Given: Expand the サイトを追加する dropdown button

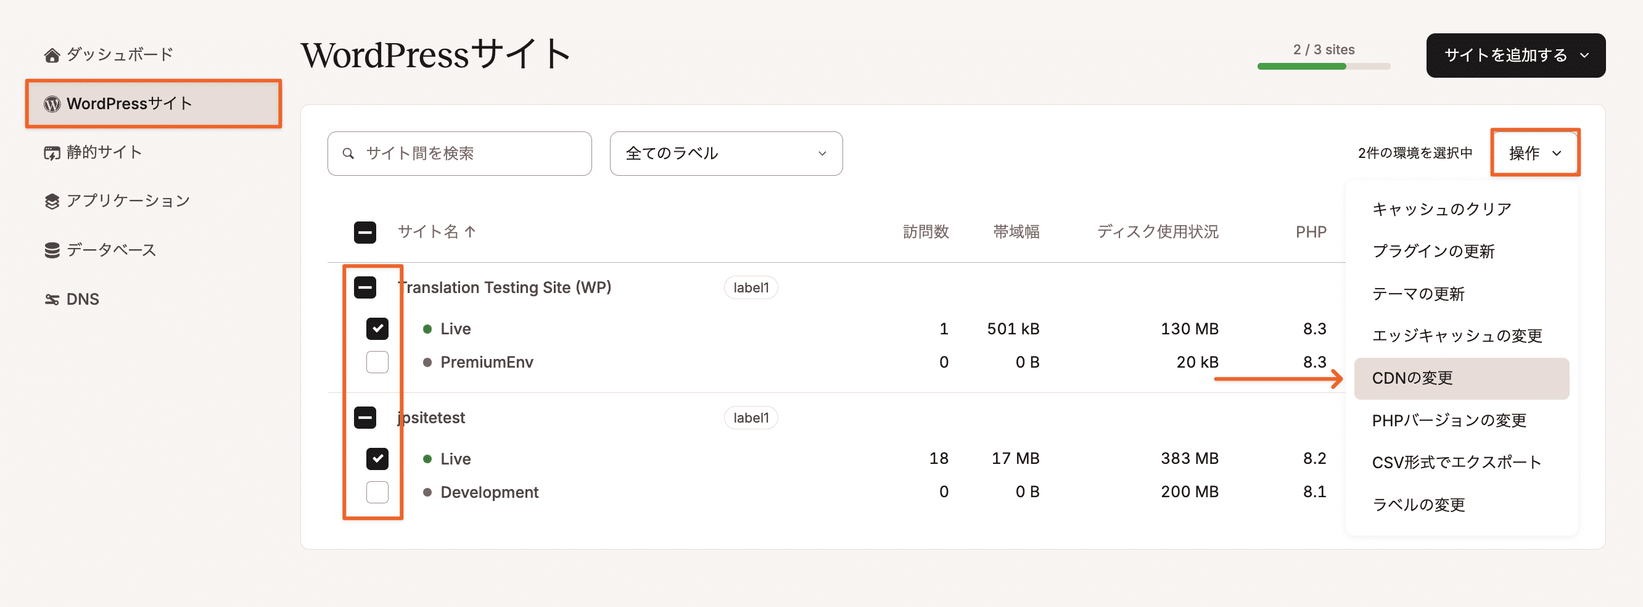Looking at the screenshot, I should pos(1515,56).
